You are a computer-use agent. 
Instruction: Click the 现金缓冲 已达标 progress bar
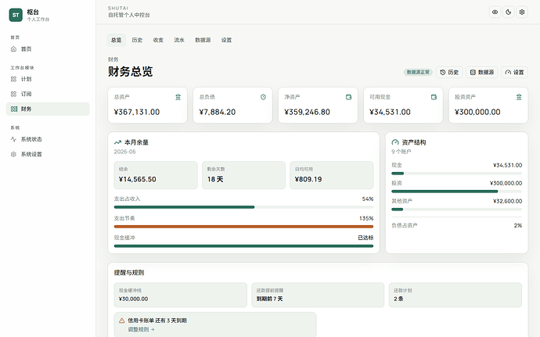pos(243,246)
